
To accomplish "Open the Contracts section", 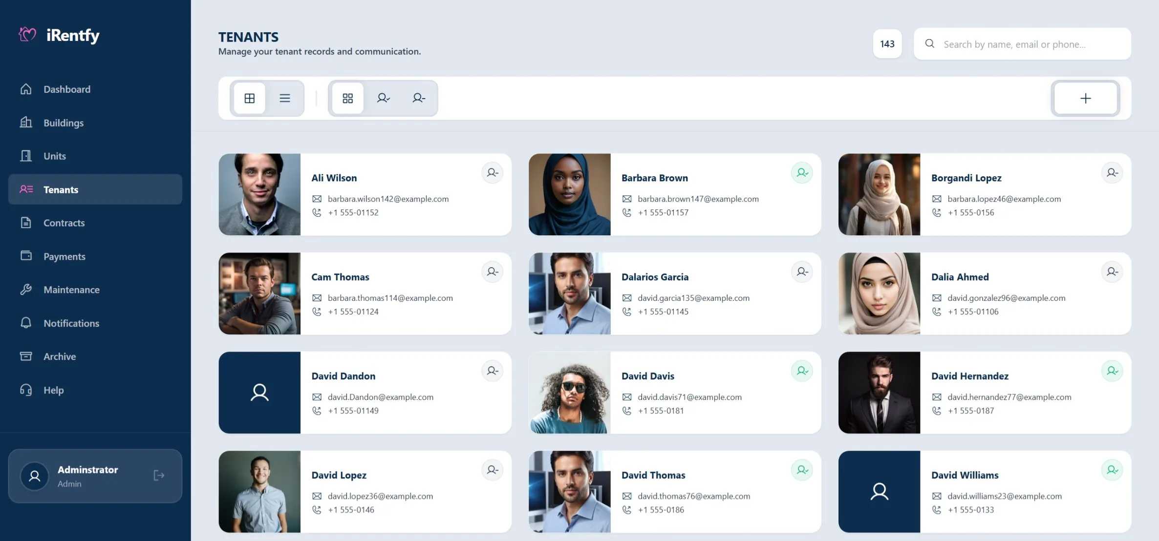I will [x=95, y=223].
